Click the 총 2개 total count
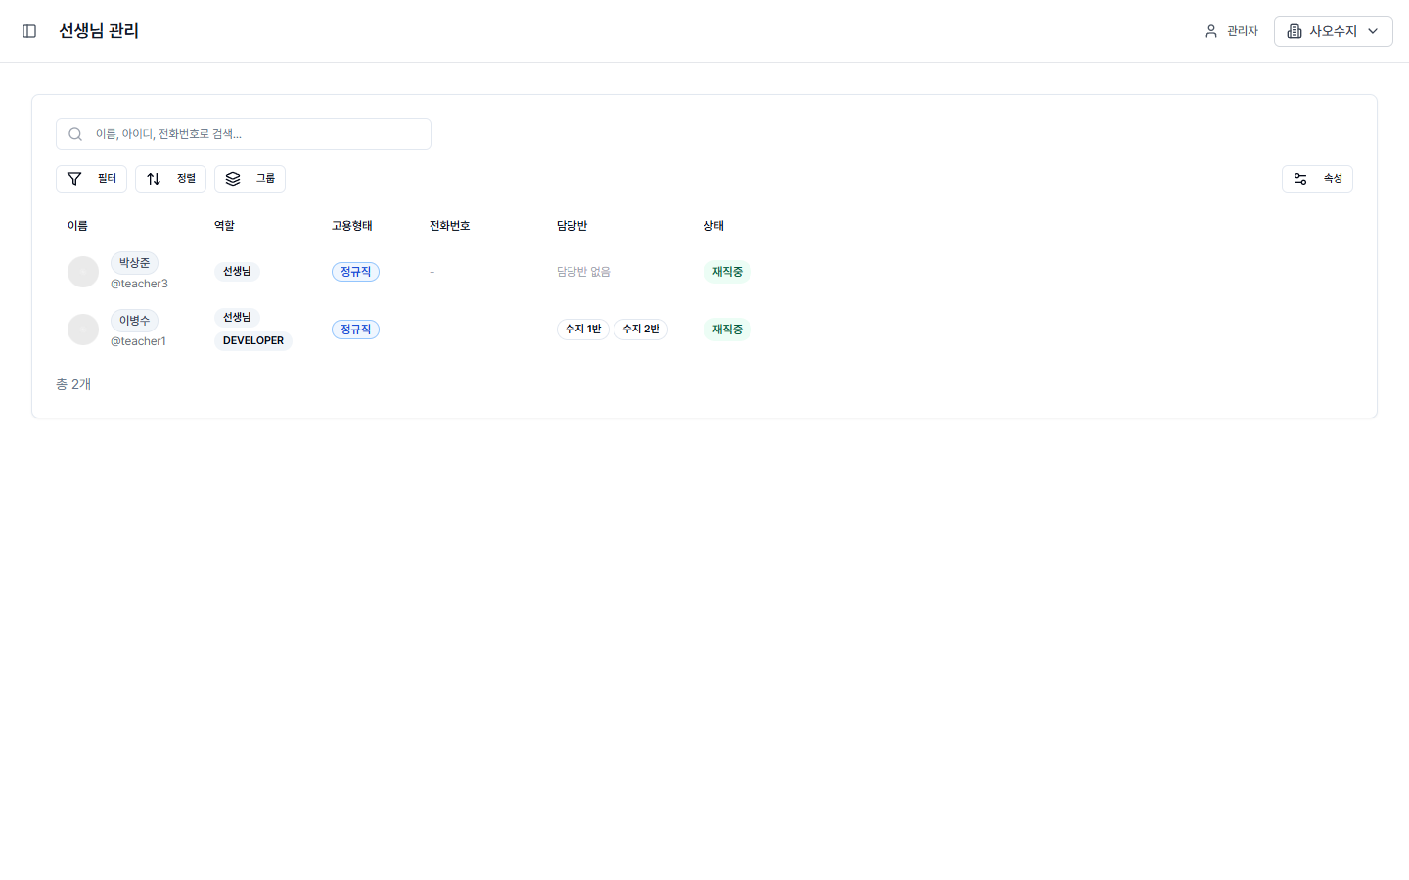1409x880 pixels. 73,384
